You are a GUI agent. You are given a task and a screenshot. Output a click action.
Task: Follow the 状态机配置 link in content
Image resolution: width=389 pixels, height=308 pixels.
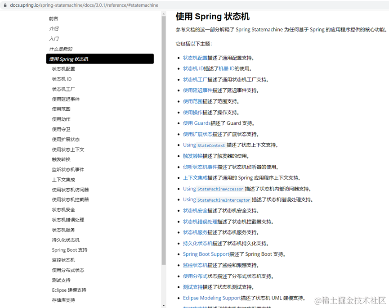pos(195,58)
